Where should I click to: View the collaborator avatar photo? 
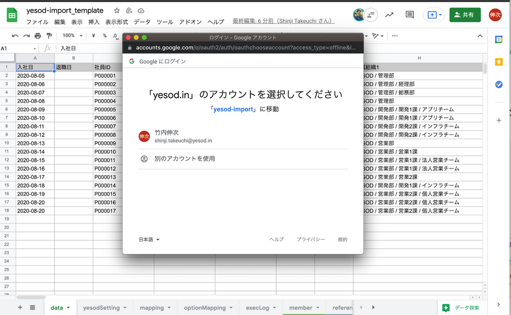(359, 15)
